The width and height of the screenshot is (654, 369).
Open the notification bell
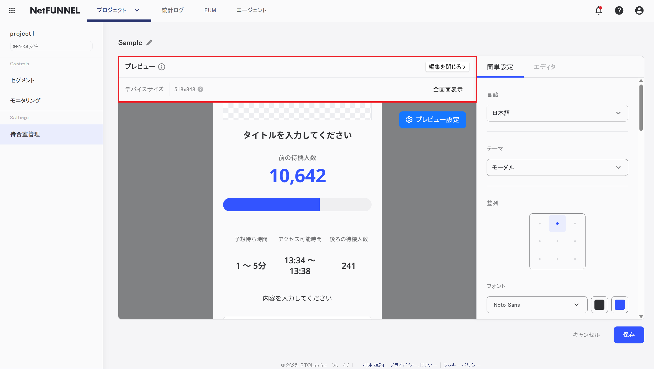599,10
